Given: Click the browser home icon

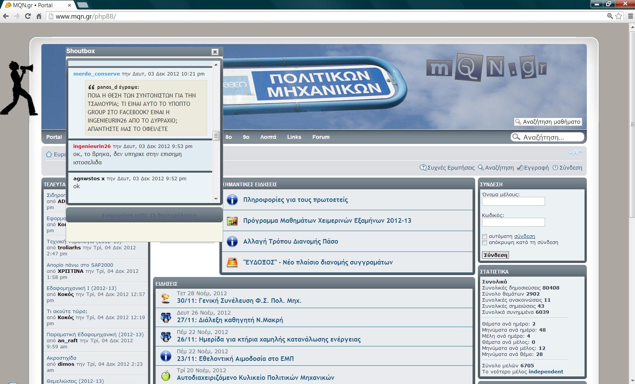Looking at the screenshot, I should coord(39,16).
